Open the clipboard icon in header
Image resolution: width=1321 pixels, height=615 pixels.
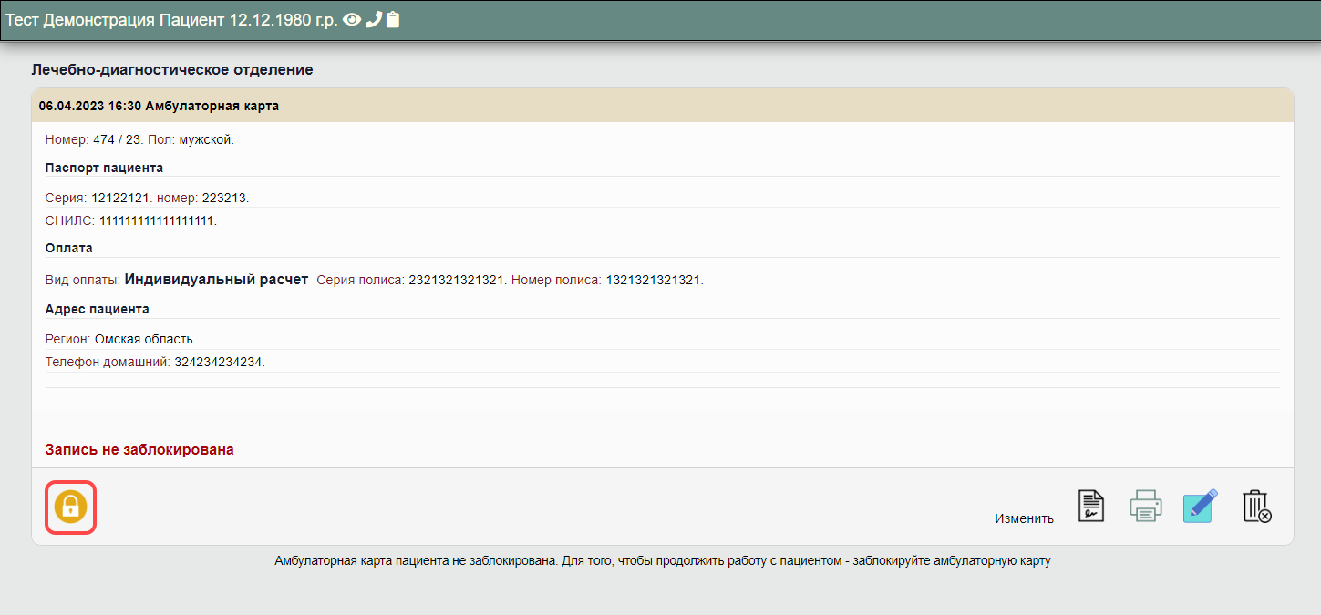click(x=393, y=19)
